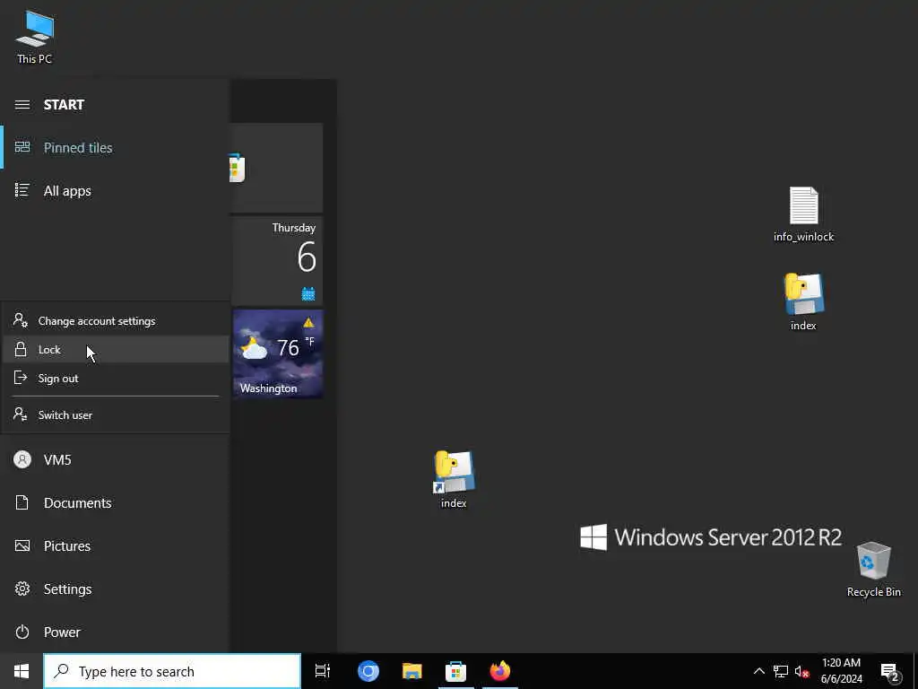This screenshot has height=689, width=918.
Task: Click the VM5 user account
Action: tap(114, 460)
